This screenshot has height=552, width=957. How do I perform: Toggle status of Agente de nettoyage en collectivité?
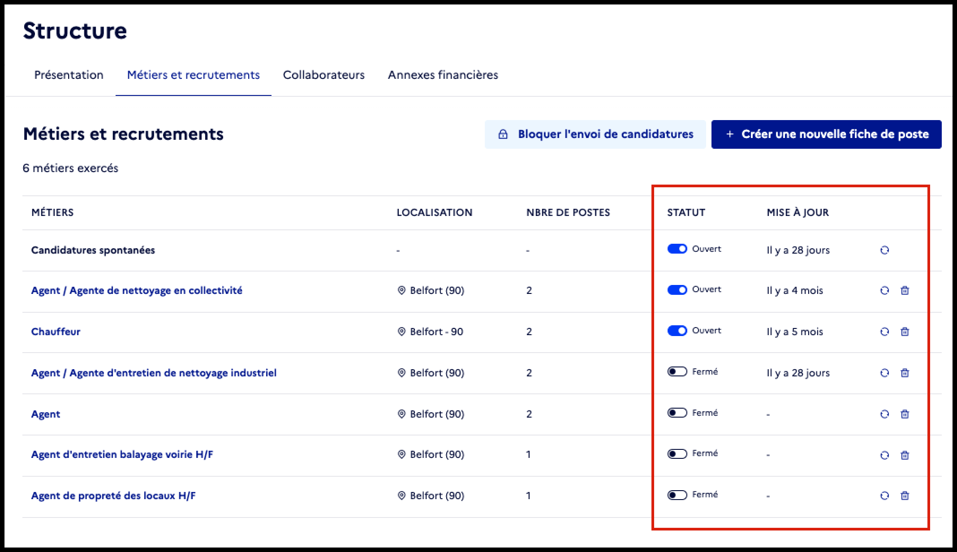677,290
